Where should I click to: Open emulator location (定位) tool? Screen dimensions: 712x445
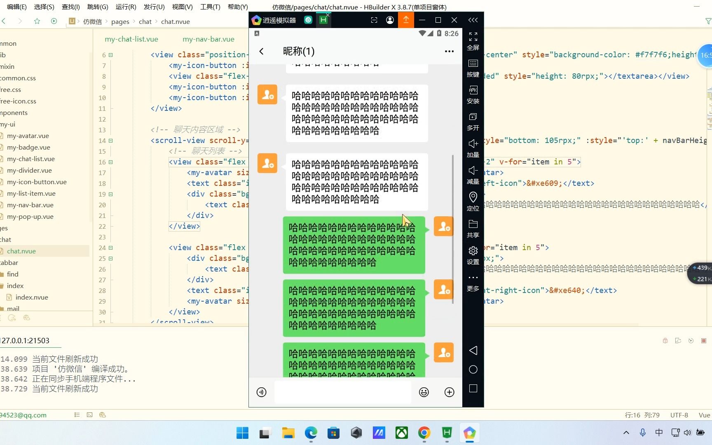pyautogui.click(x=473, y=202)
